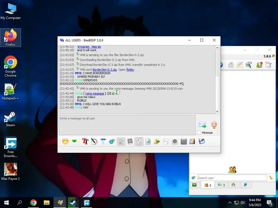Click the send folder icon with green arrow

coord(157,141)
